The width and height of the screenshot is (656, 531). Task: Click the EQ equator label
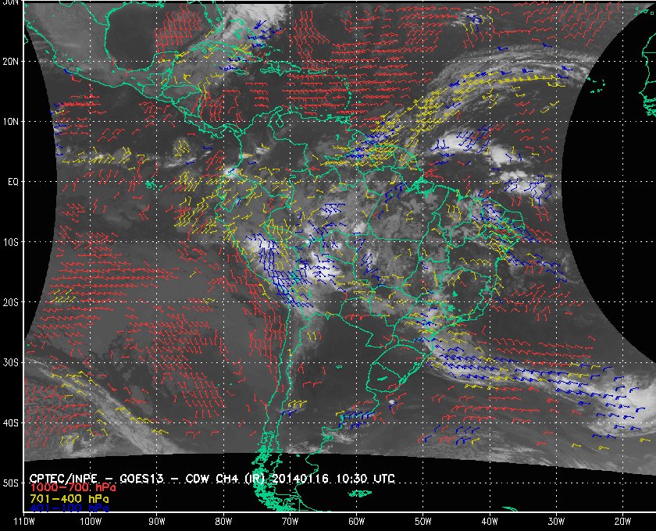click(13, 182)
